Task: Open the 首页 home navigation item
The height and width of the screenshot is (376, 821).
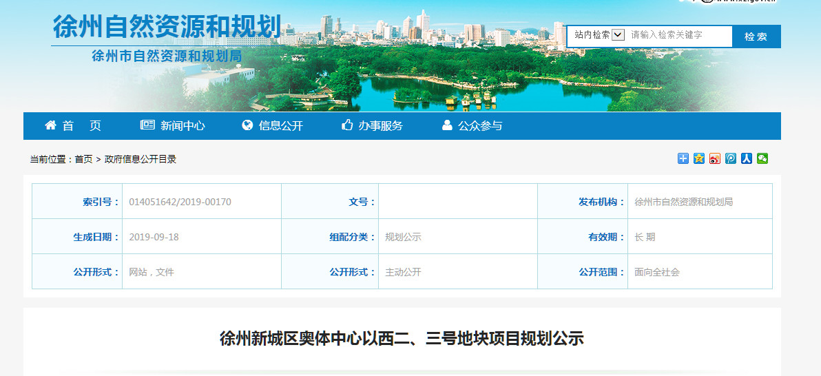Action: click(x=73, y=126)
